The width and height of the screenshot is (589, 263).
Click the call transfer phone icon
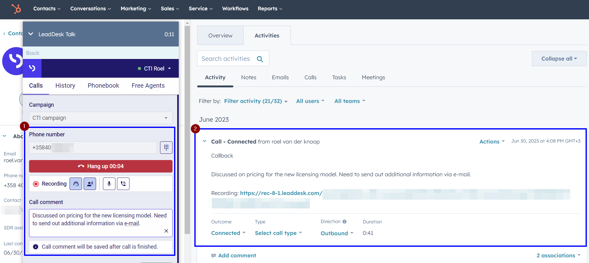click(x=123, y=184)
